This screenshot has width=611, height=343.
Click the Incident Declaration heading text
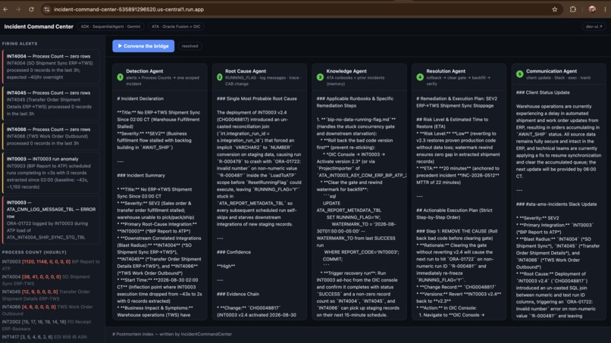140,99
